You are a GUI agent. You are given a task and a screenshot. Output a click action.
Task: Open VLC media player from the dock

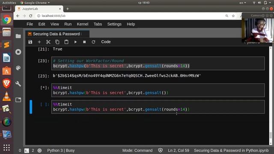(x=7, y=96)
